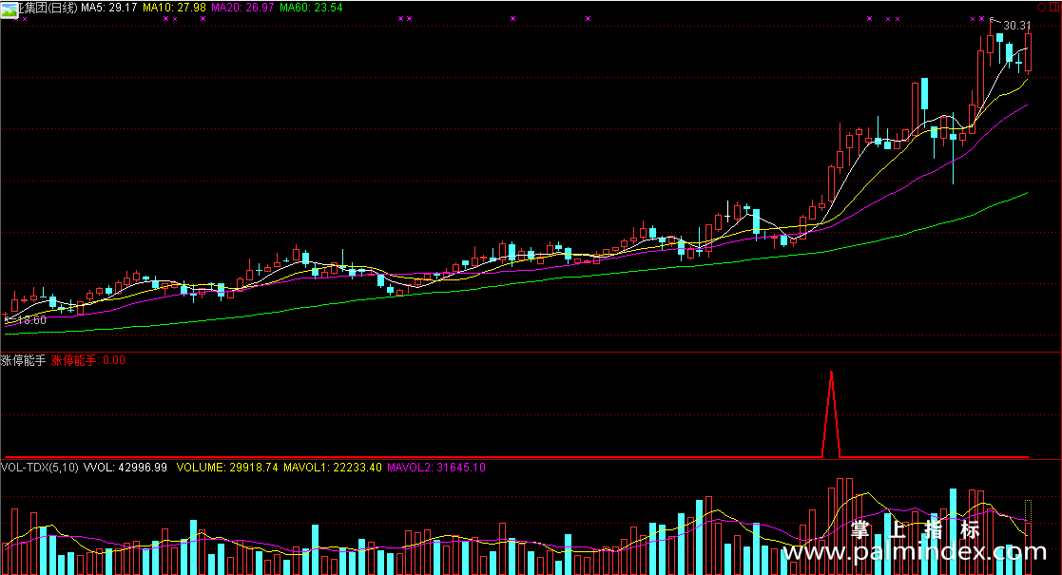The width and height of the screenshot is (1062, 575).
Task: Click the magenta MA20: 26.97 readout
Action: point(242,8)
